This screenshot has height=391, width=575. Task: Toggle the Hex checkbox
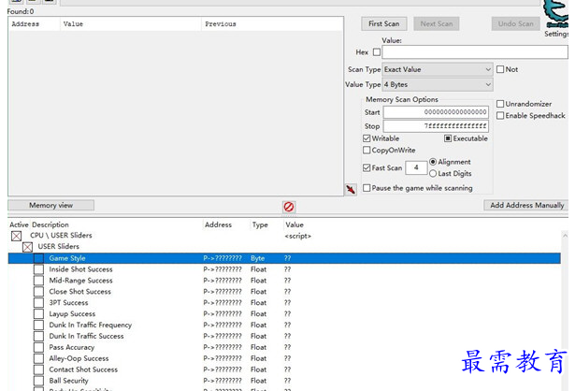tap(377, 52)
